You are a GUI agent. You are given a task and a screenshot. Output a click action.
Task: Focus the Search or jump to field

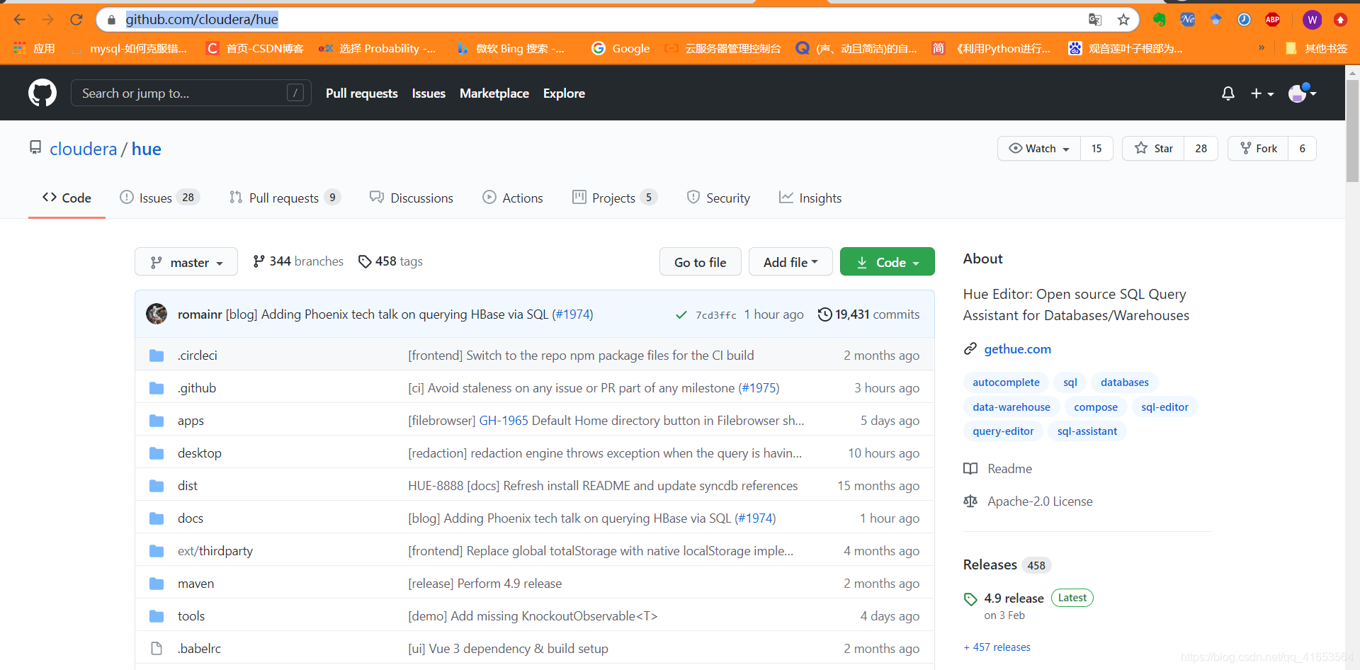pyautogui.click(x=191, y=93)
